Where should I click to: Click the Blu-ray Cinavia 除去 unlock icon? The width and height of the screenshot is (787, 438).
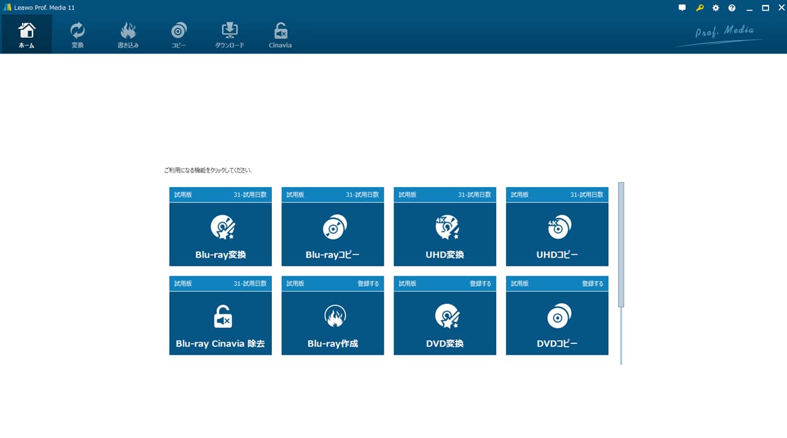click(x=223, y=317)
